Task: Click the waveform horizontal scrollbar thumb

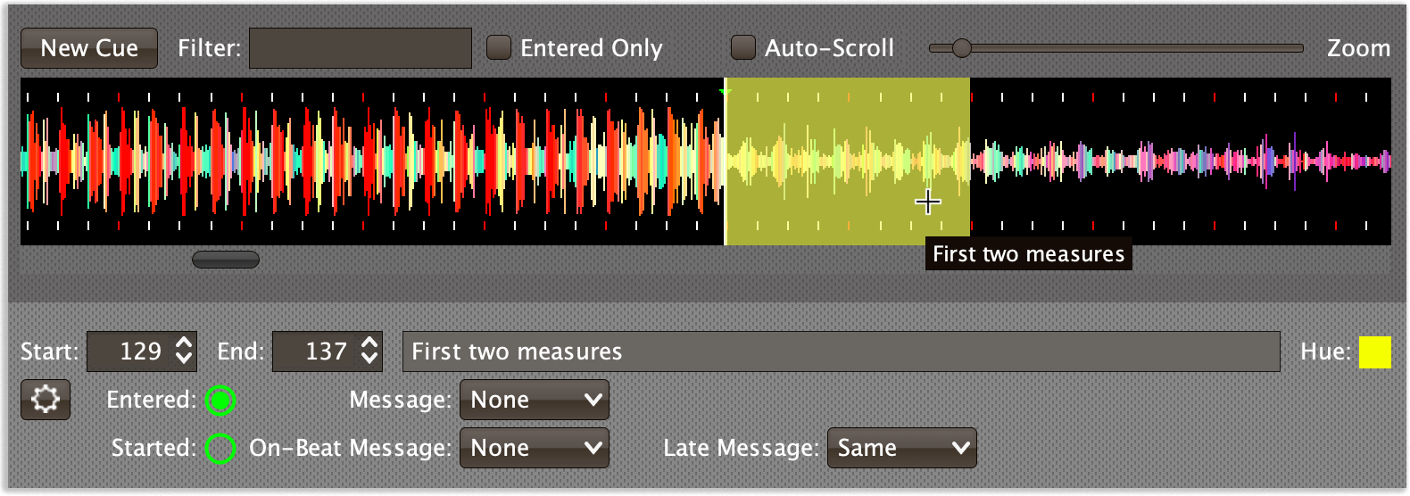Action: point(226,260)
